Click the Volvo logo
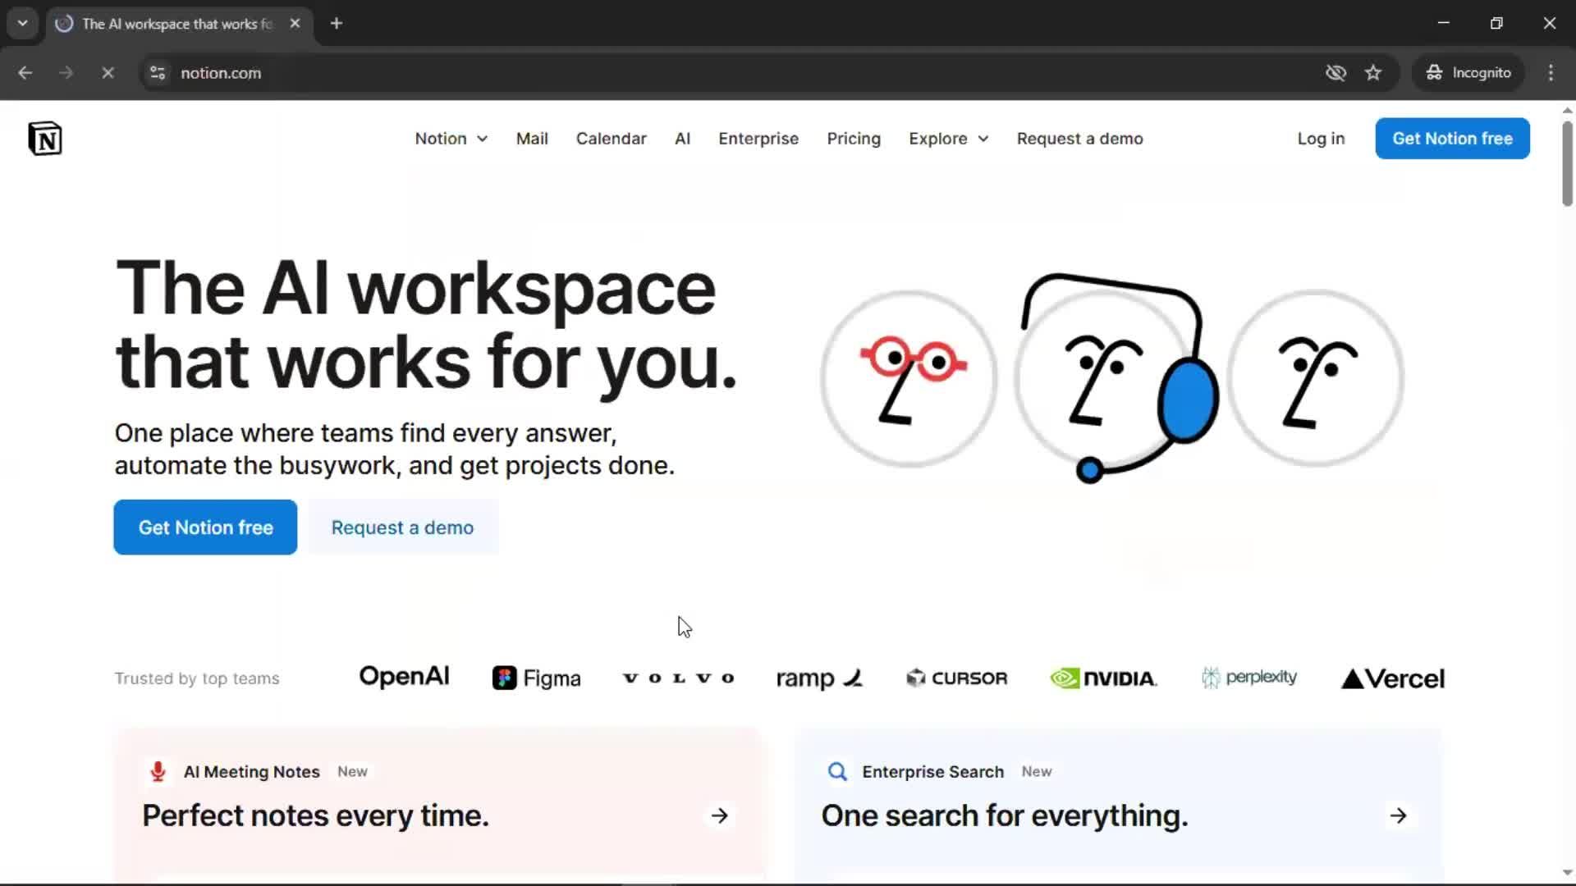The width and height of the screenshot is (1576, 886). [679, 678]
